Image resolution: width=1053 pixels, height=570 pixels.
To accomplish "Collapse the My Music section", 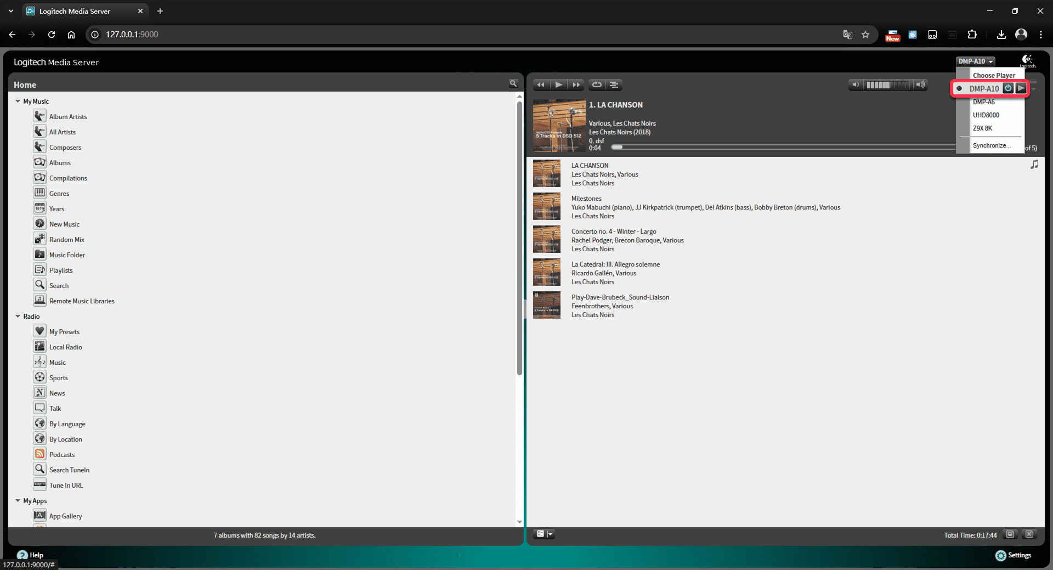I will (x=18, y=101).
